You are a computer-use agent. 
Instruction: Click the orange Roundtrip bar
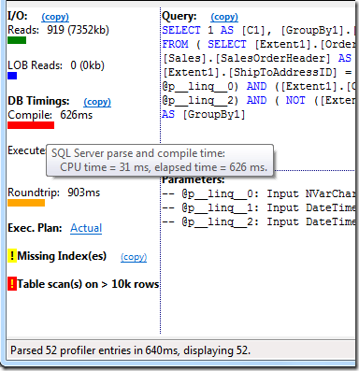(x=26, y=203)
